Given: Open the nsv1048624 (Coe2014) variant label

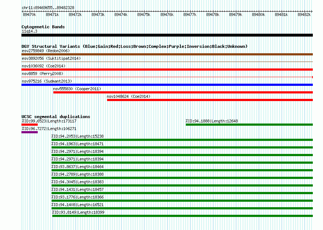Looking at the screenshot, I should (128, 96).
